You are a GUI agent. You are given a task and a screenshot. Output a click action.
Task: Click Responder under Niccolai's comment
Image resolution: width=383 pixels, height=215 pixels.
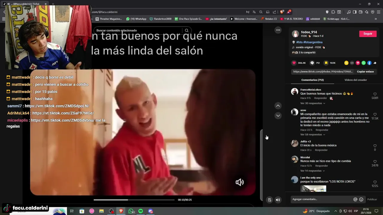click(322, 166)
